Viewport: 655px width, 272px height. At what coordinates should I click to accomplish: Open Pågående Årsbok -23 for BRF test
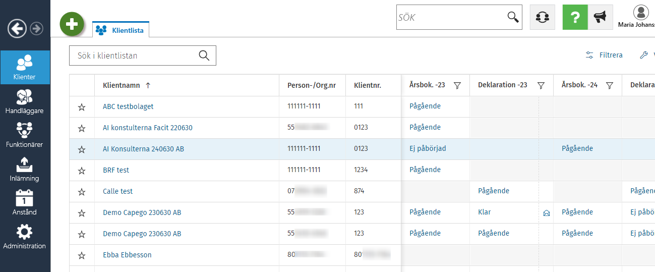click(425, 170)
